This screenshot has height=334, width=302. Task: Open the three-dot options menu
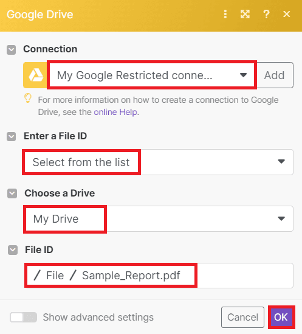click(225, 14)
